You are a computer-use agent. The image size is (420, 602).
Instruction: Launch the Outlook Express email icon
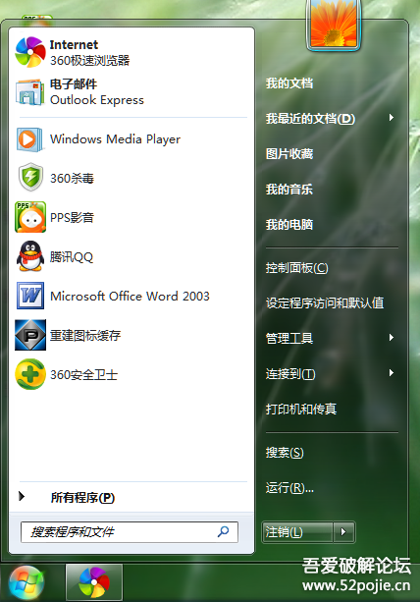click(29, 92)
